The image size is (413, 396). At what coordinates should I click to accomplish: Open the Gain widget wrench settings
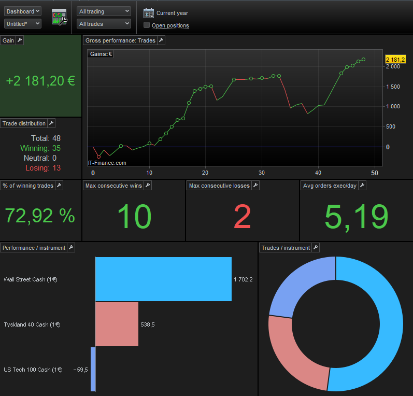coord(20,40)
